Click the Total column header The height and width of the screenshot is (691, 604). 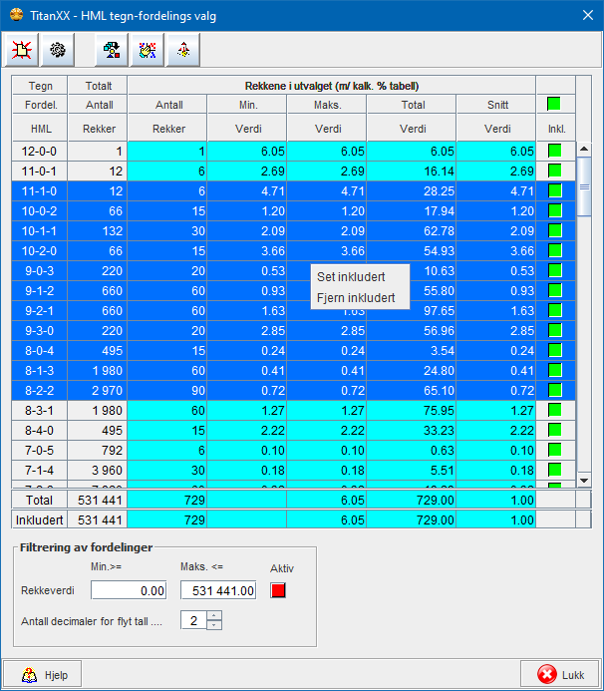[412, 105]
